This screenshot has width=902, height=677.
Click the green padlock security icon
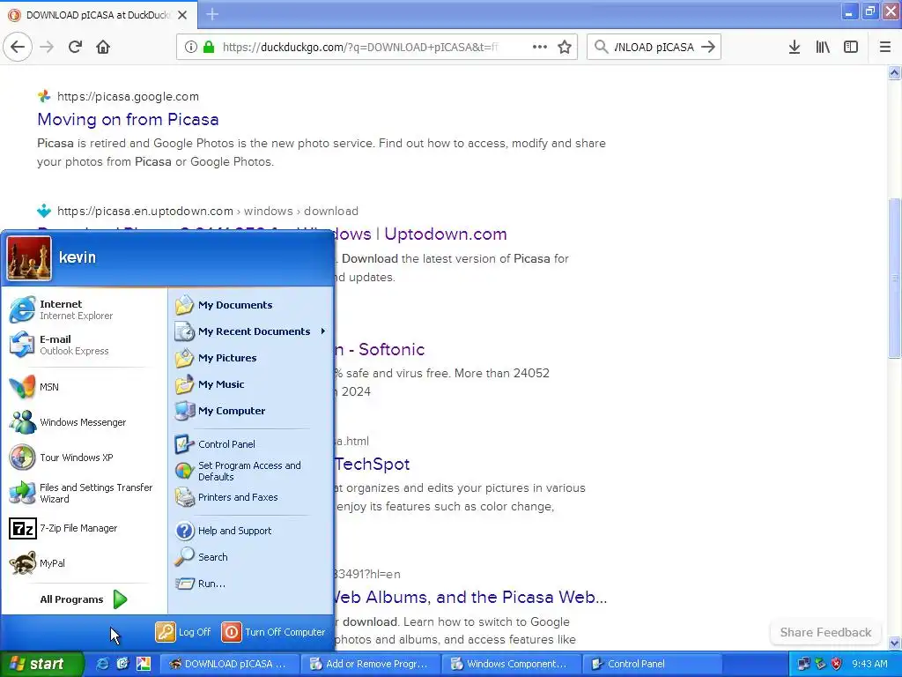click(208, 47)
